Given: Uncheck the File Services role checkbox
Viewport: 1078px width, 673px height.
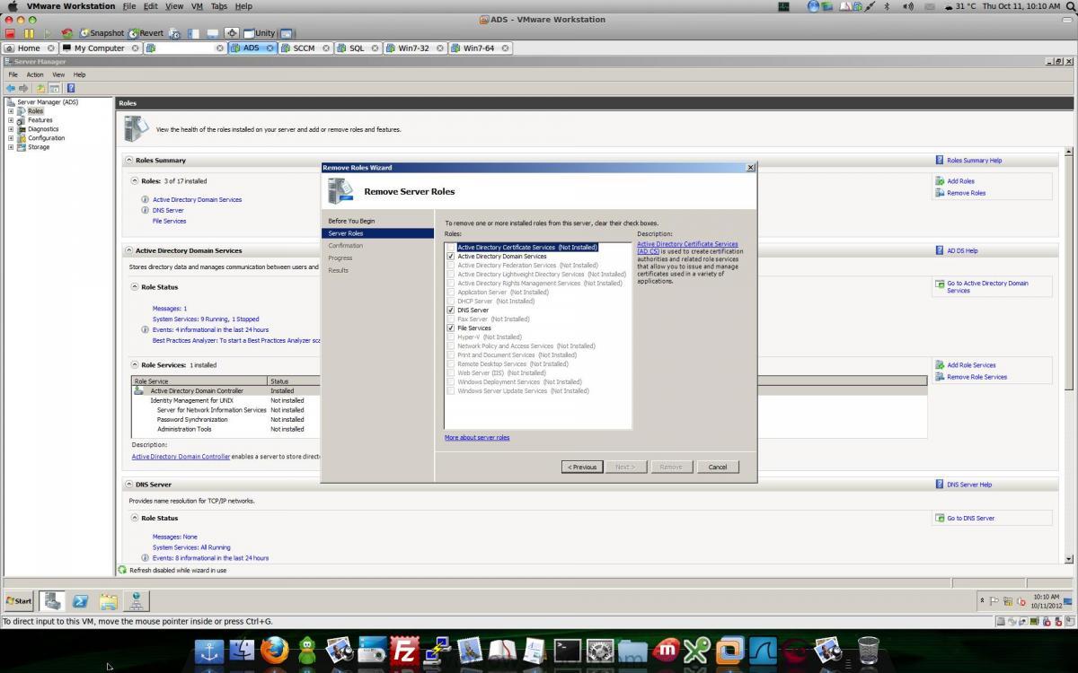Looking at the screenshot, I should [x=451, y=328].
